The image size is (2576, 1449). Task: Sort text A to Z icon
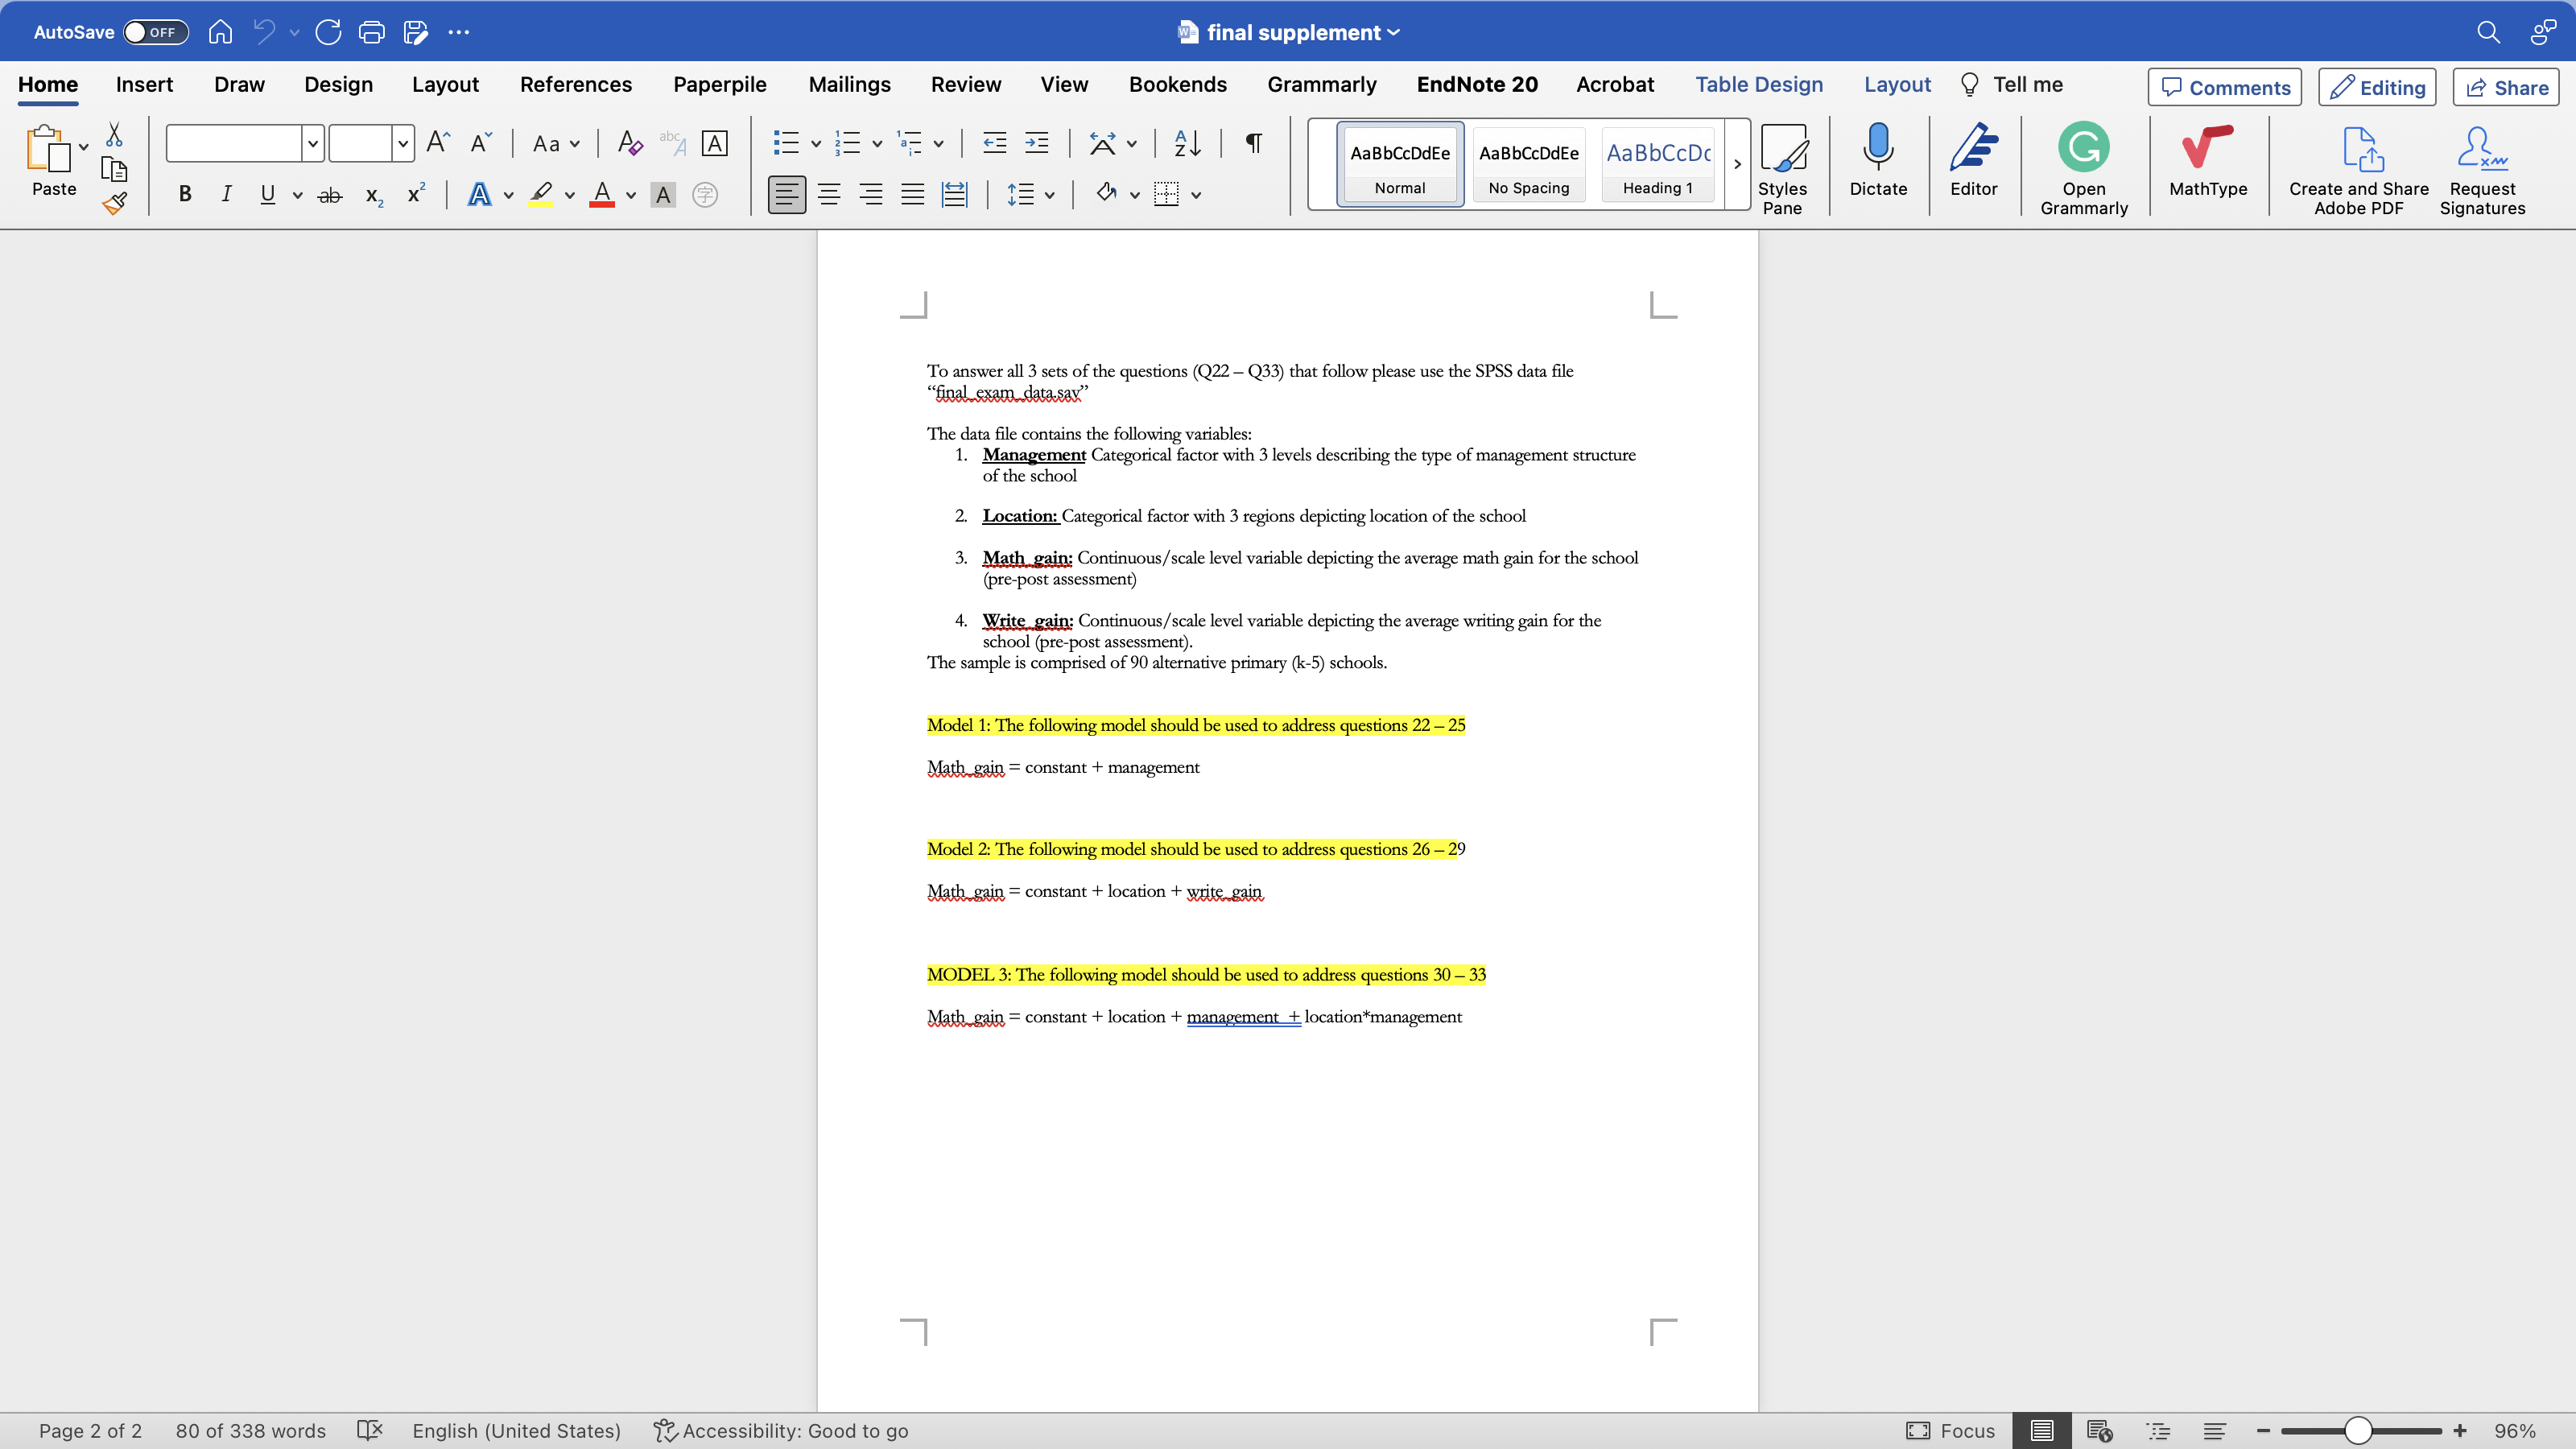click(x=1187, y=143)
